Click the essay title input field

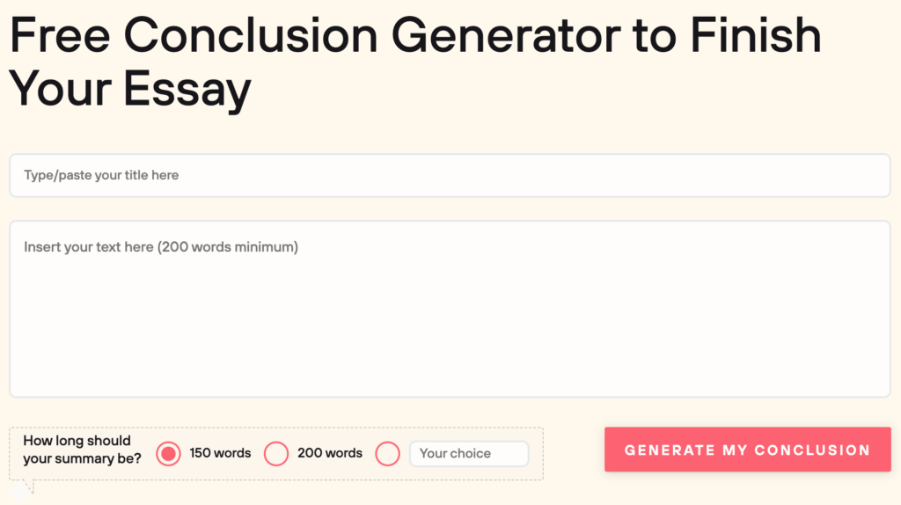(x=450, y=176)
